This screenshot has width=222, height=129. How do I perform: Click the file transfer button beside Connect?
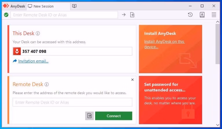point(89,116)
